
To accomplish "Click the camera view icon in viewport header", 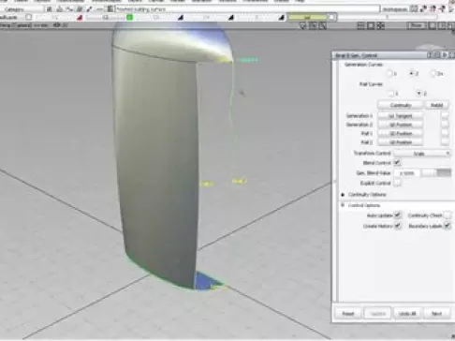I will [313, 25].
